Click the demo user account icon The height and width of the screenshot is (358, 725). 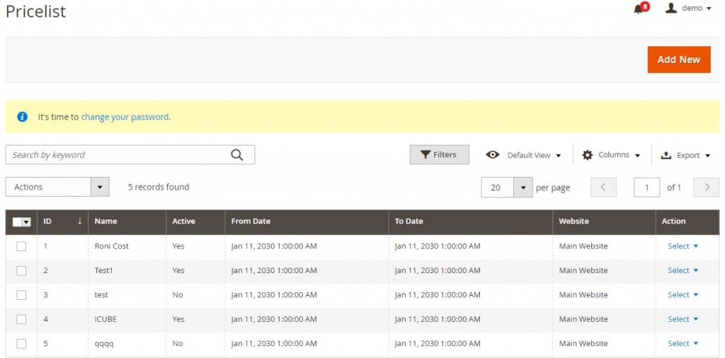[671, 8]
